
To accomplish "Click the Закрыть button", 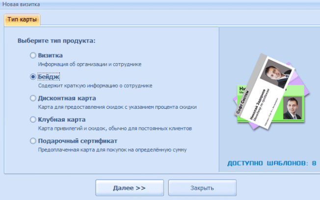I will [202, 188].
